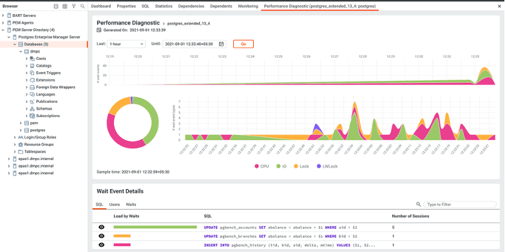The image size is (505, 252).
Task: Toggle the Lock series in chart legend
Action: tap(301, 166)
